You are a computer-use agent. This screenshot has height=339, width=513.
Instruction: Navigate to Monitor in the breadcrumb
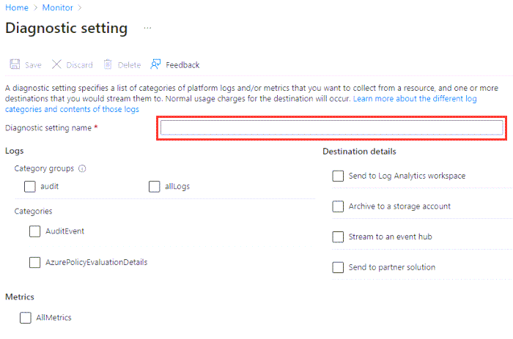(59, 7)
